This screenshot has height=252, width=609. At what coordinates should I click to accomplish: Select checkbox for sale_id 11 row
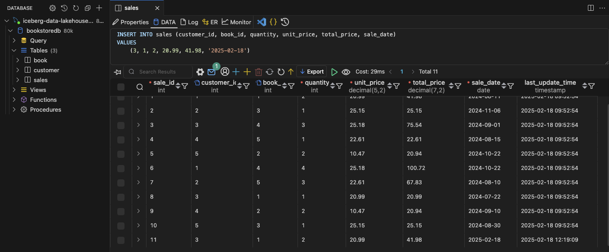pyautogui.click(x=121, y=240)
